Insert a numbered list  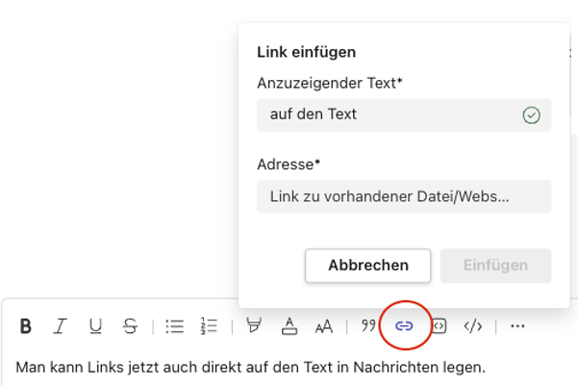209,326
